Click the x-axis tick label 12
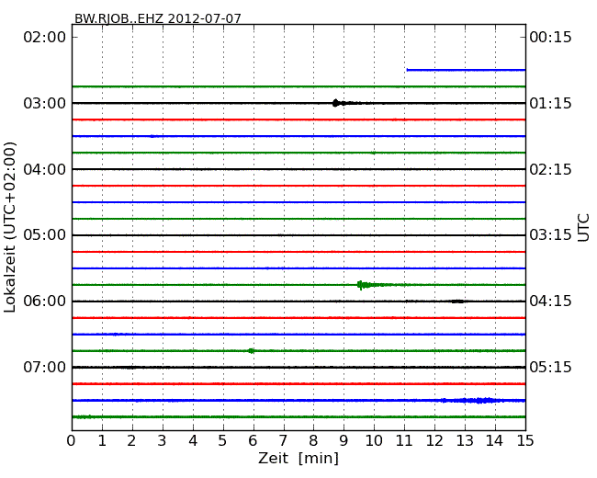Screen dimensions: 597x478 [434, 441]
